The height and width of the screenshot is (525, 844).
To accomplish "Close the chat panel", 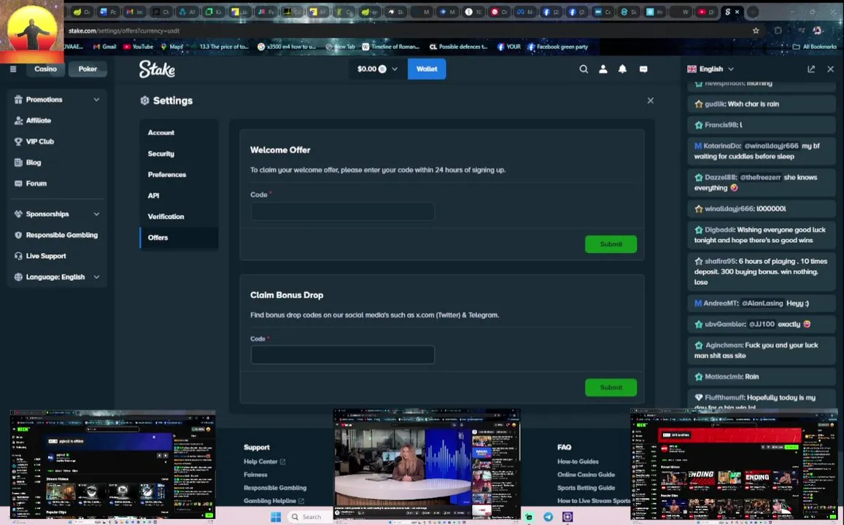I will click(x=831, y=69).
